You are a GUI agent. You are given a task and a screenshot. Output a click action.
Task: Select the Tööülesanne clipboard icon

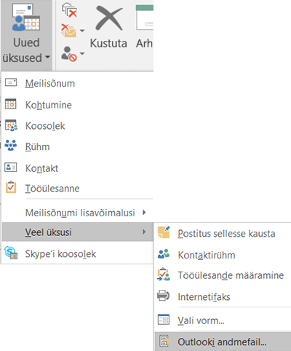pos(11,187)
